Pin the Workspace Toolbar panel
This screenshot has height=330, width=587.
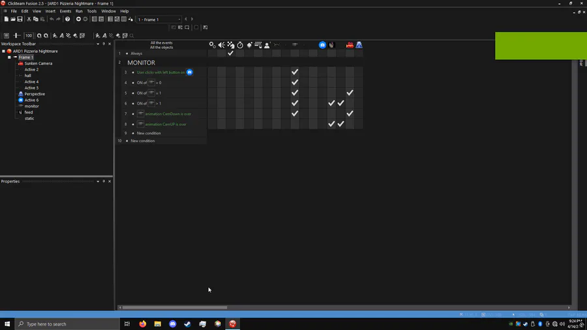[x=104, y=44]
